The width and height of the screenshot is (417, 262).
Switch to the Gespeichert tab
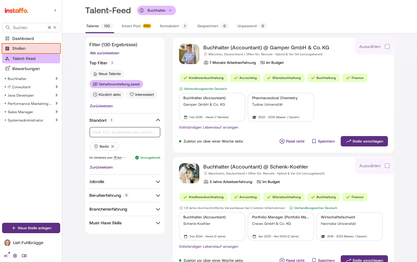[213, 26]
